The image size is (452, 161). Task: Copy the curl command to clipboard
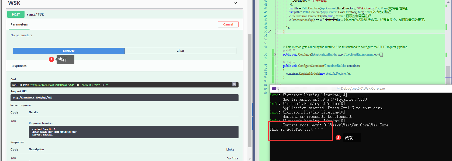click(234, 85)
